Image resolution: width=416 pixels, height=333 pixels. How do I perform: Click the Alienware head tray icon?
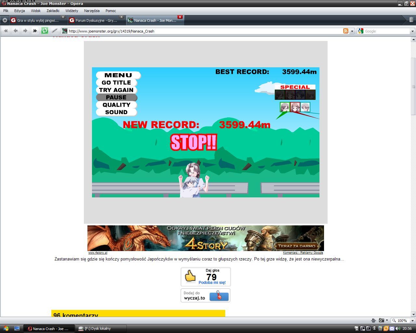point(357,328)
